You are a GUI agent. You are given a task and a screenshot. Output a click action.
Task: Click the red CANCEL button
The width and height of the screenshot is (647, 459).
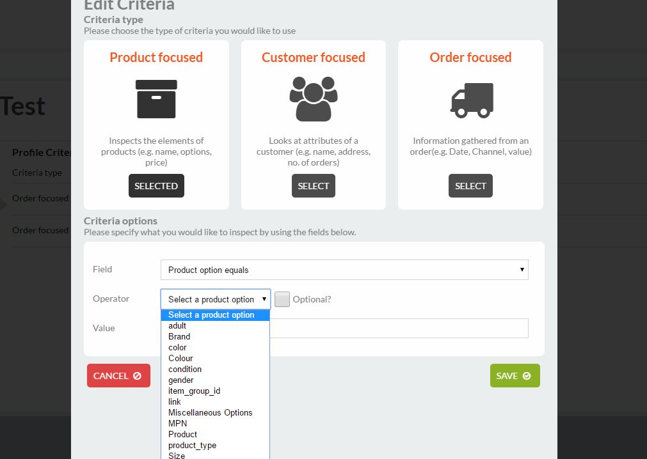[118, 376]
